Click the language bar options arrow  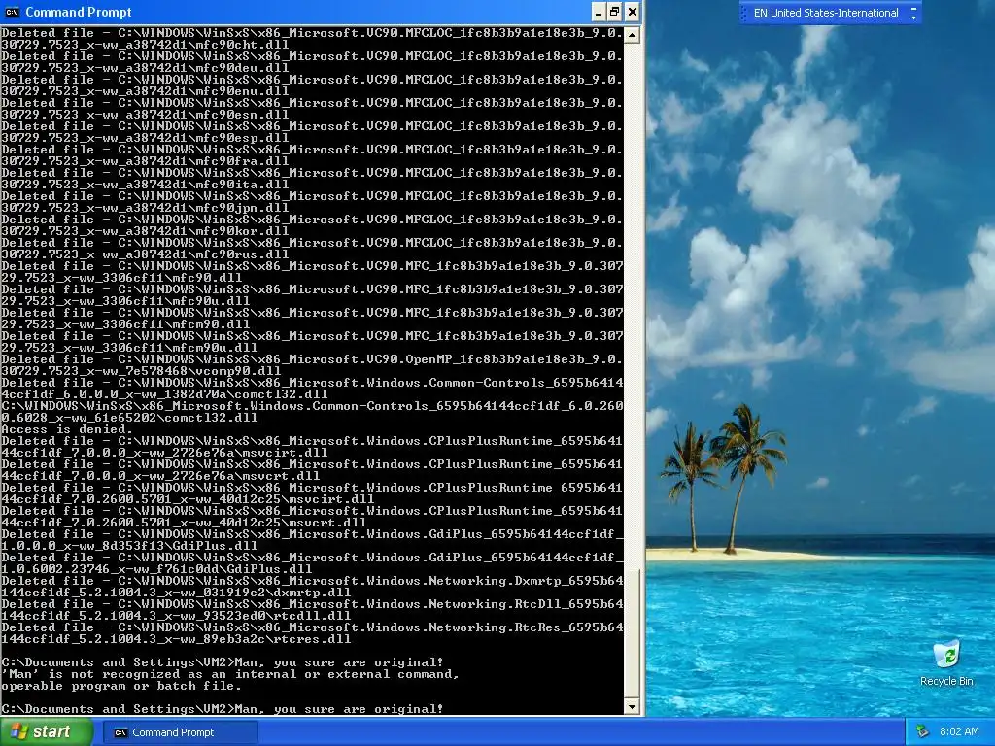point(913,17)
